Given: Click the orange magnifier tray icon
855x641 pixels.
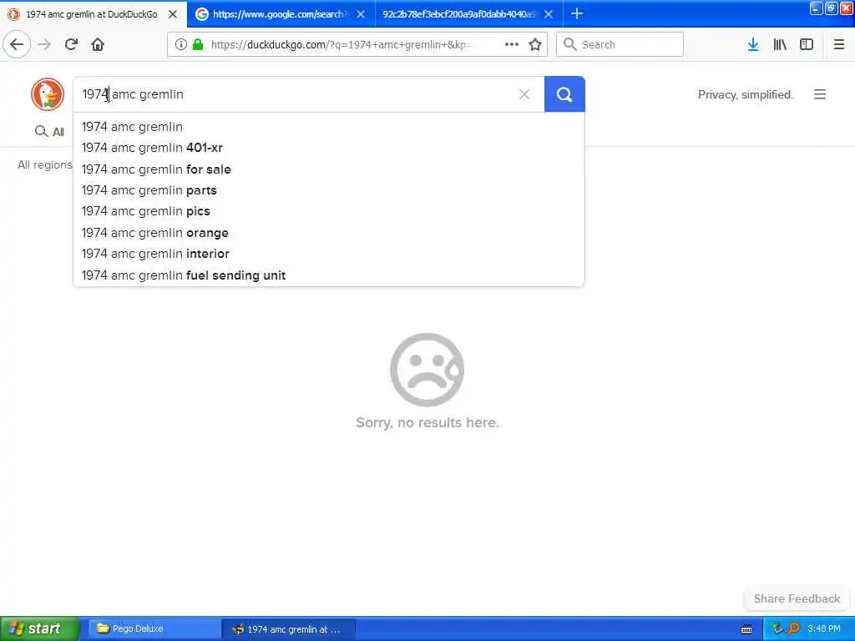Looking at the screenshot, I should 793,628.
